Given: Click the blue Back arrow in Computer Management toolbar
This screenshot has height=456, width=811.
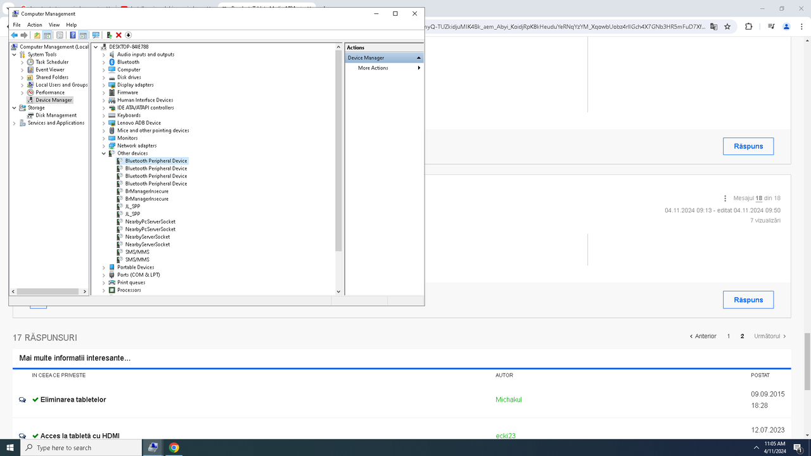Looking at the screenshot, I should point(14,35).
